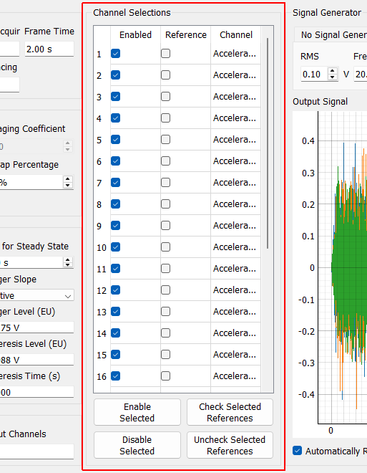
Task: Click the Frame Time field showing 2.00 s
Action: pos(49,49)
